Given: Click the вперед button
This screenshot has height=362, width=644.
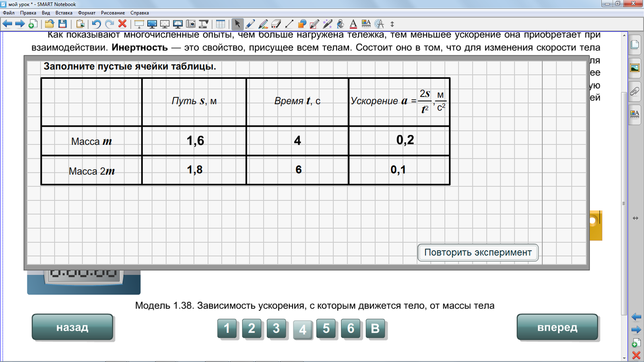Looking at the screenshot, I should [557, 327].
